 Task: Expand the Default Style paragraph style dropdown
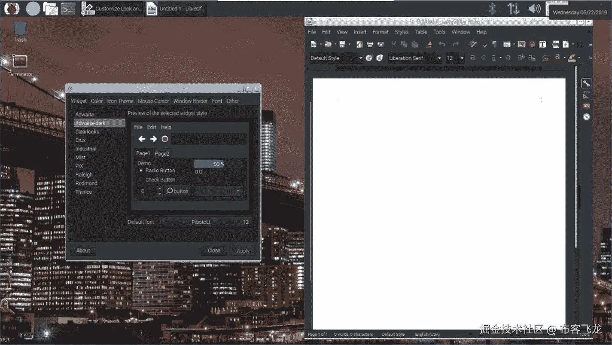(361, 58)
